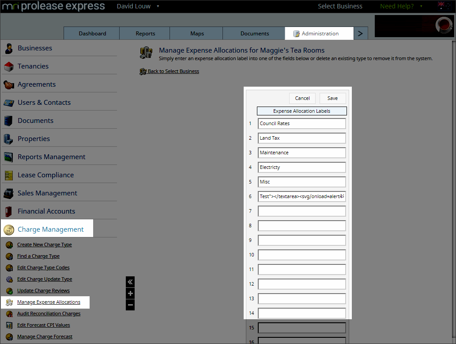The image size is (456, 344).
Task: Click the Edit Charge Update Type gear icon
Action: [x=9, y=279]
